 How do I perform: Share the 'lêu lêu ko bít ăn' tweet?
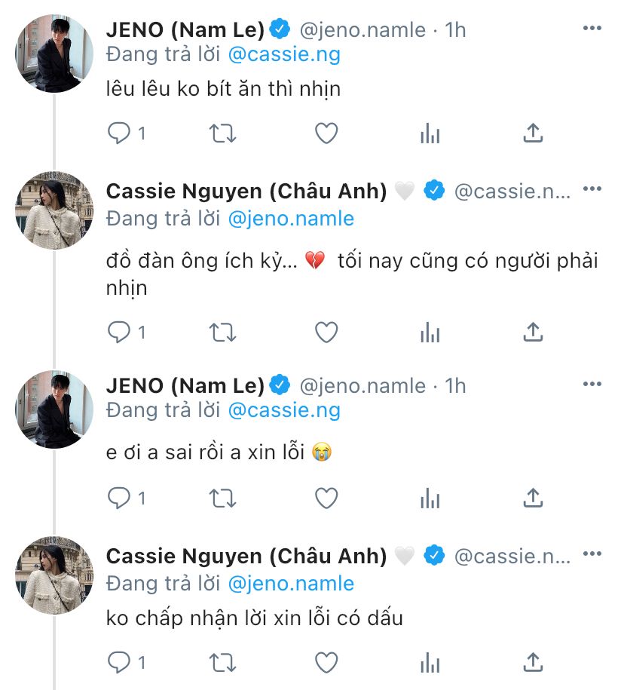point(533,134)
